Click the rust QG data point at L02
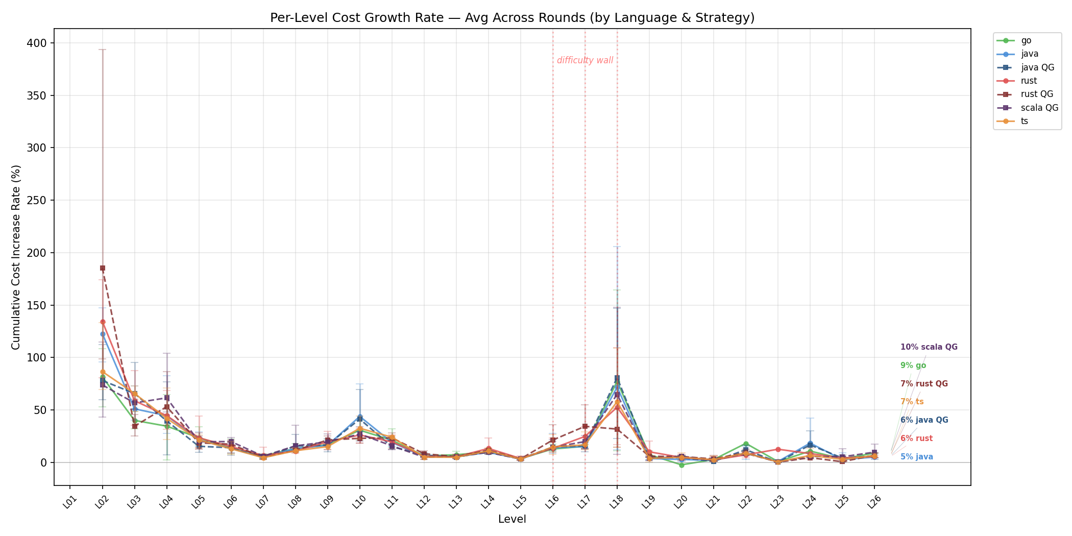This screenshot has width=1072, height=536. [x=103, y=268]
